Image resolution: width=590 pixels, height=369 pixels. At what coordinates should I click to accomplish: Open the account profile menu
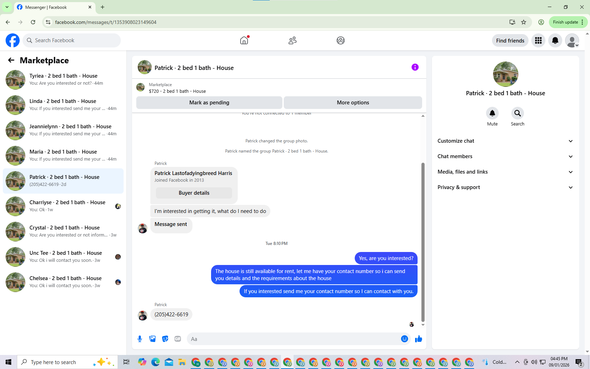tap(572, 40)
